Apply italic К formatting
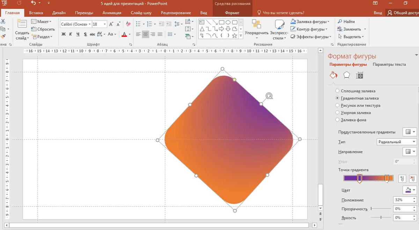This screenshot has height=230, width=419. [x=71, y=34]
